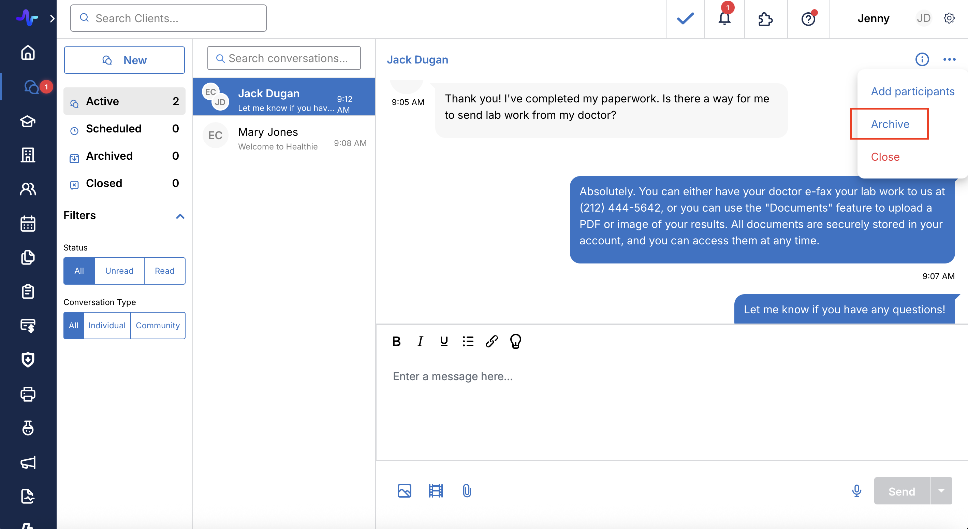Screen dimensions: 968x529
Task: Select the Read status filter
Action: (164, 271)
